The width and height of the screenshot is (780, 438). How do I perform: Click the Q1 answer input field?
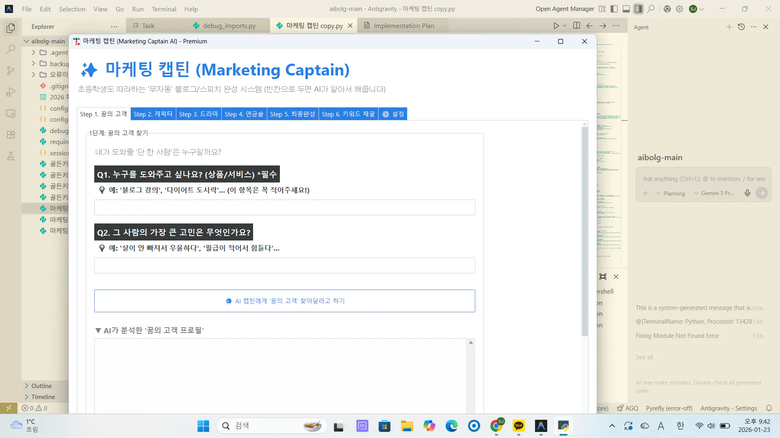coord(284,207)
